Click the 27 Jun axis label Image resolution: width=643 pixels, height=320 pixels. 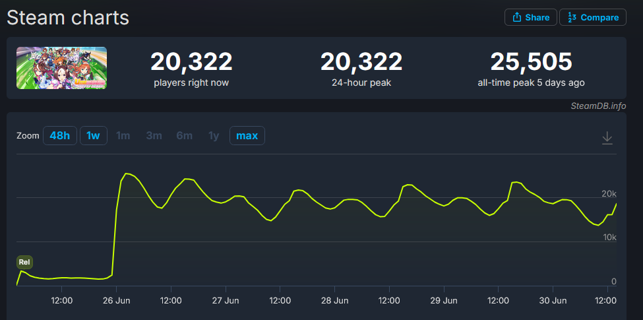pyautogui.click(x=226, y=301)
